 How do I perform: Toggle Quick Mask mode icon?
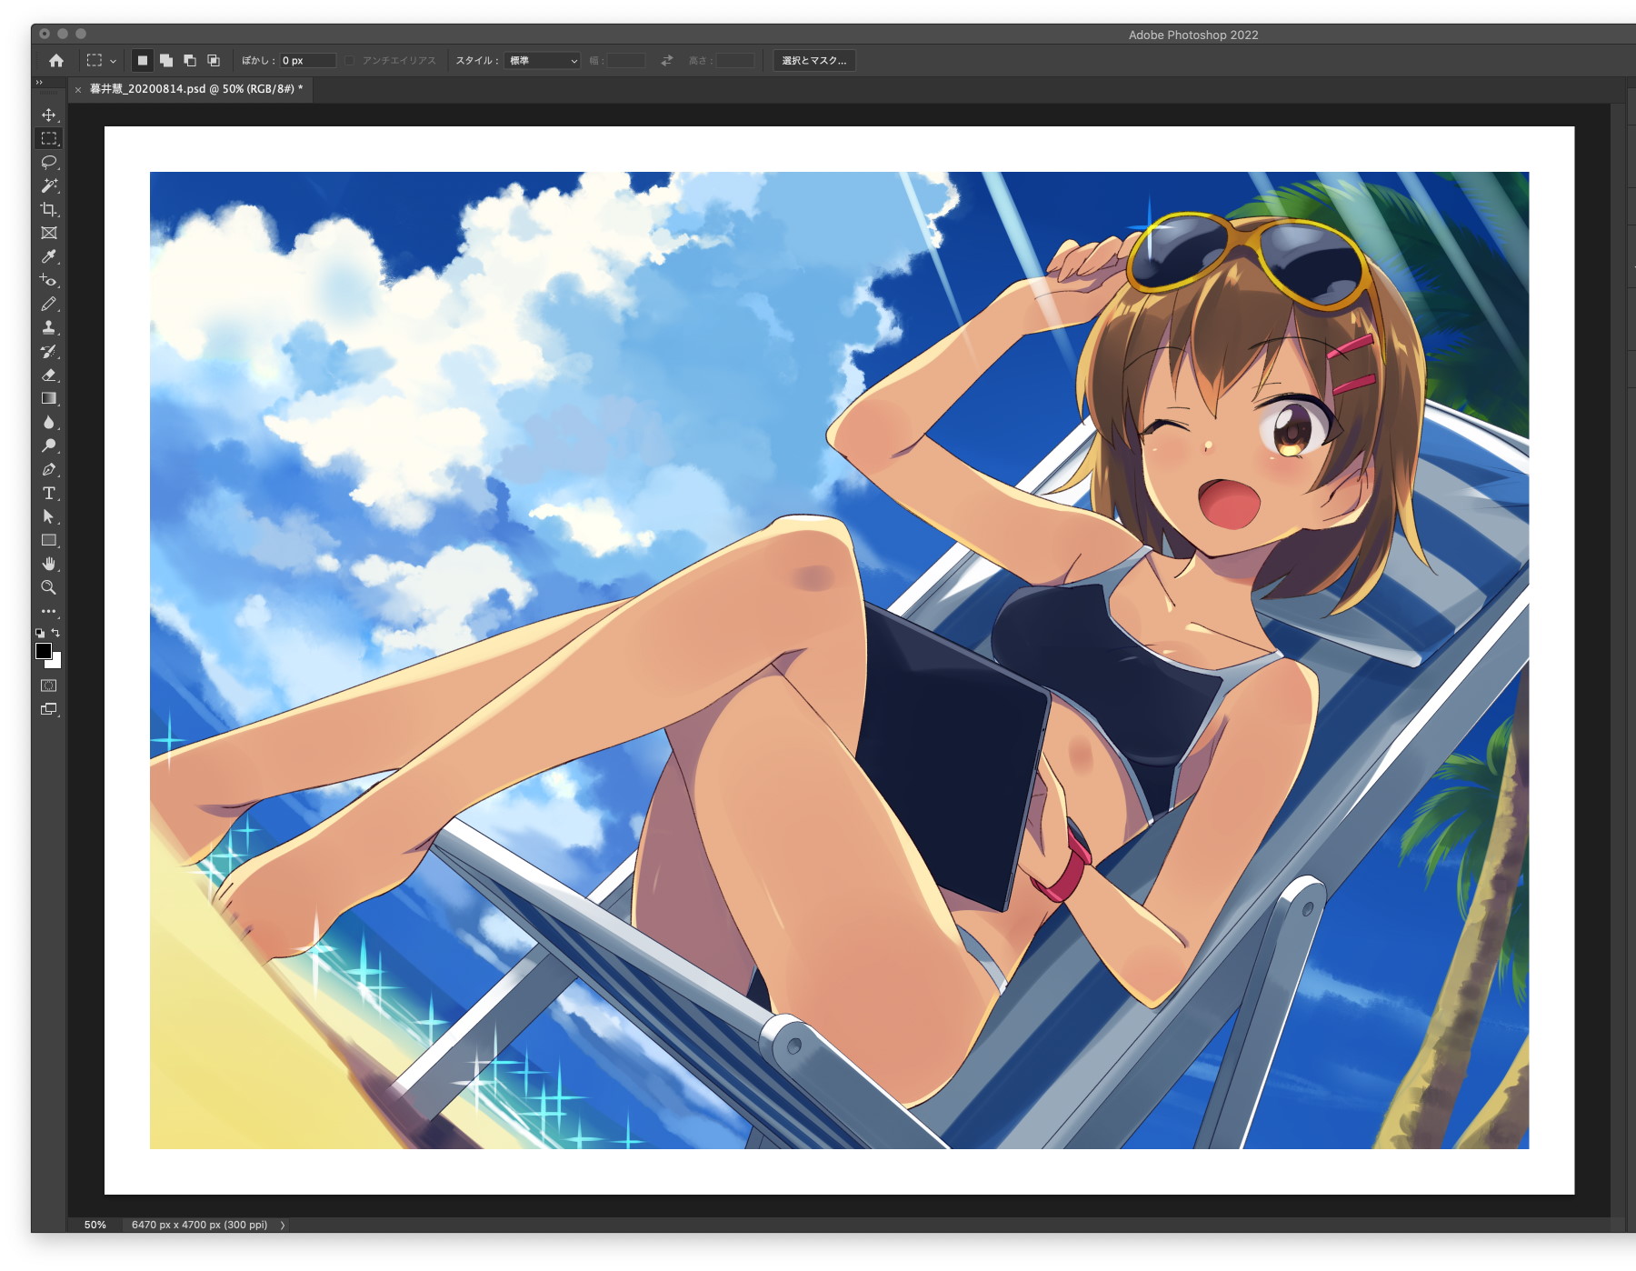(48, 686)
